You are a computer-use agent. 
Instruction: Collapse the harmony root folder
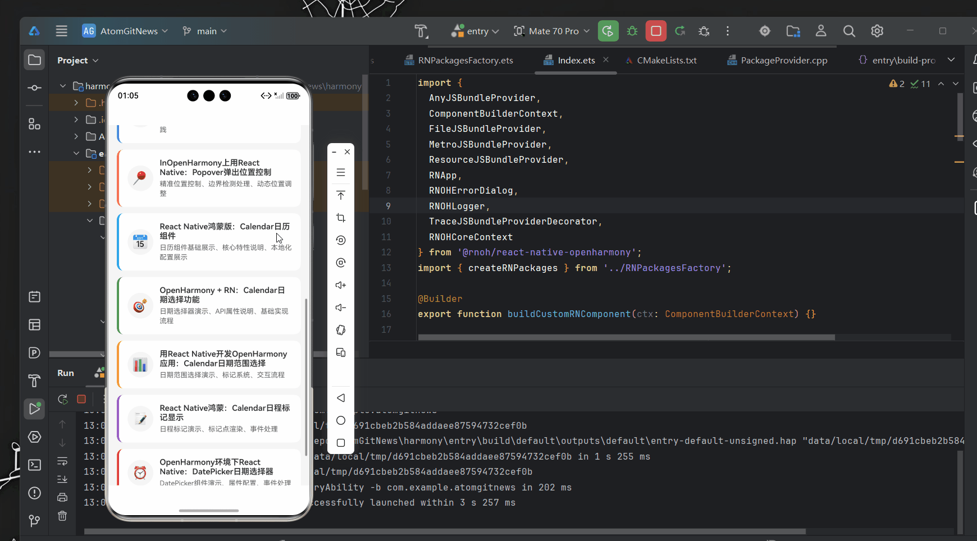point(62,86)
